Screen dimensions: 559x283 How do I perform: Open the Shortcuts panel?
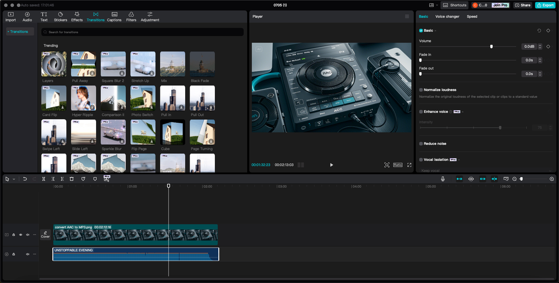pos(455,5)
